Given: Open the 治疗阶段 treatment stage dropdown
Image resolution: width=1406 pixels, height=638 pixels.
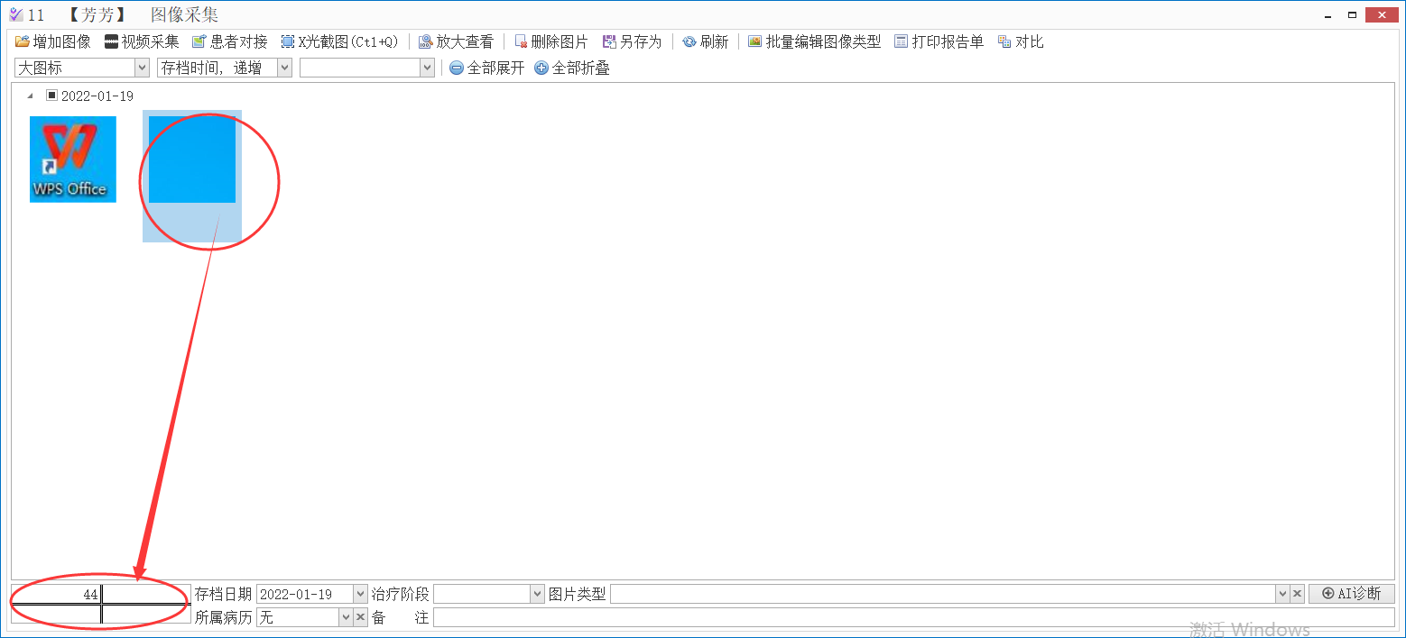Looking at the screenshot, I should pos(538,594).
